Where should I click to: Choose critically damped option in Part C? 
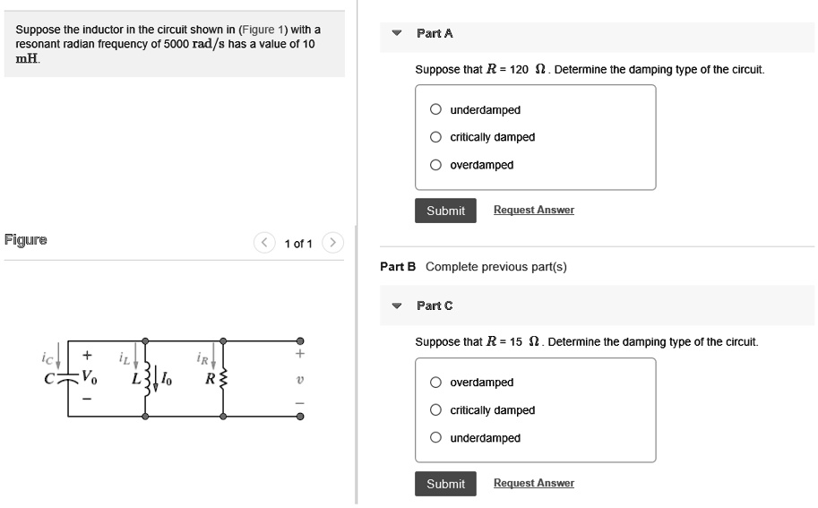coord(435,410)
